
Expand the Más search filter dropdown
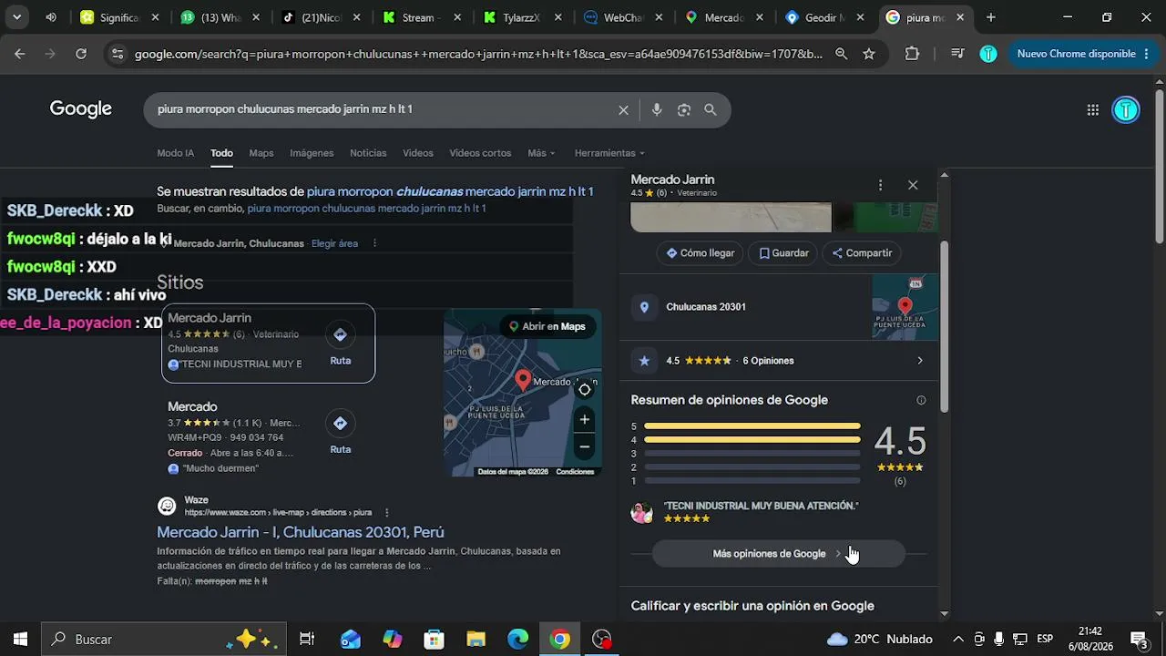[541, 153]
